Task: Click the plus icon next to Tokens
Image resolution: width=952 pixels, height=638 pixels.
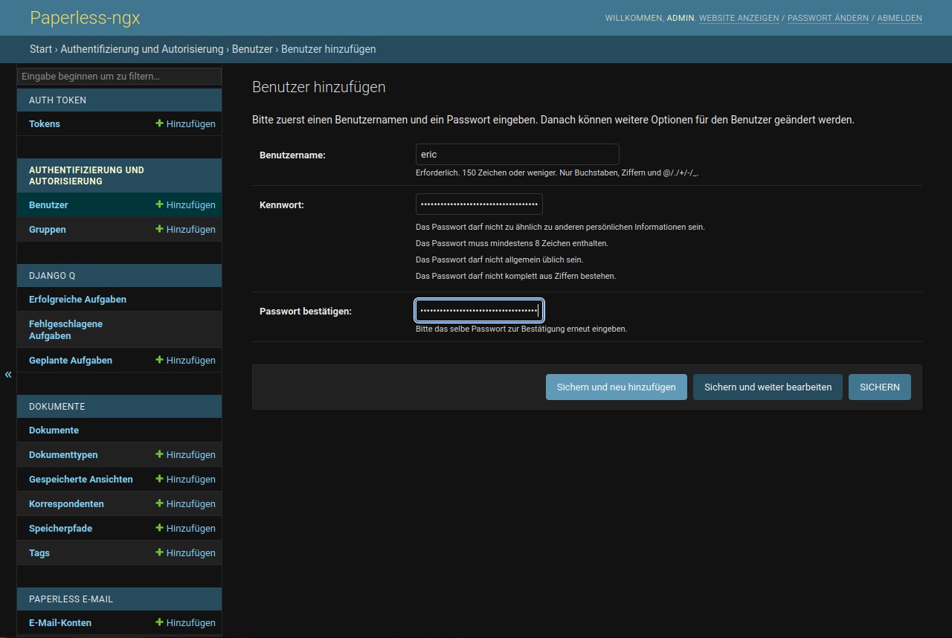Action: (x=159, y=124)
